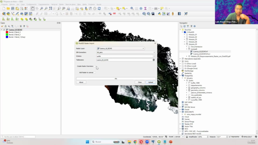This screenshot has height=145, width=258.
Task: Select Cuenca_L8_B2345.tif file in Navegador
Action: pos(200,52)
